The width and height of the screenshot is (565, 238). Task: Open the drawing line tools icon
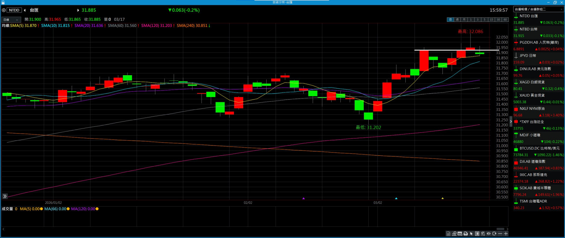coord(454,234)
